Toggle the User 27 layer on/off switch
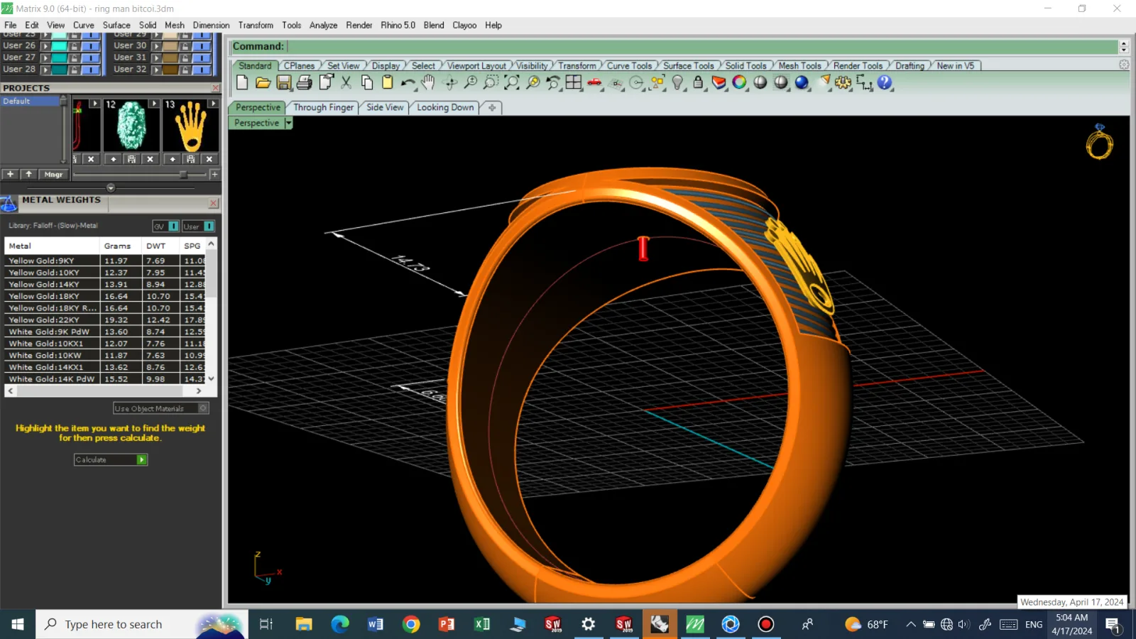 pyautogui.click(x=90, y=58)
